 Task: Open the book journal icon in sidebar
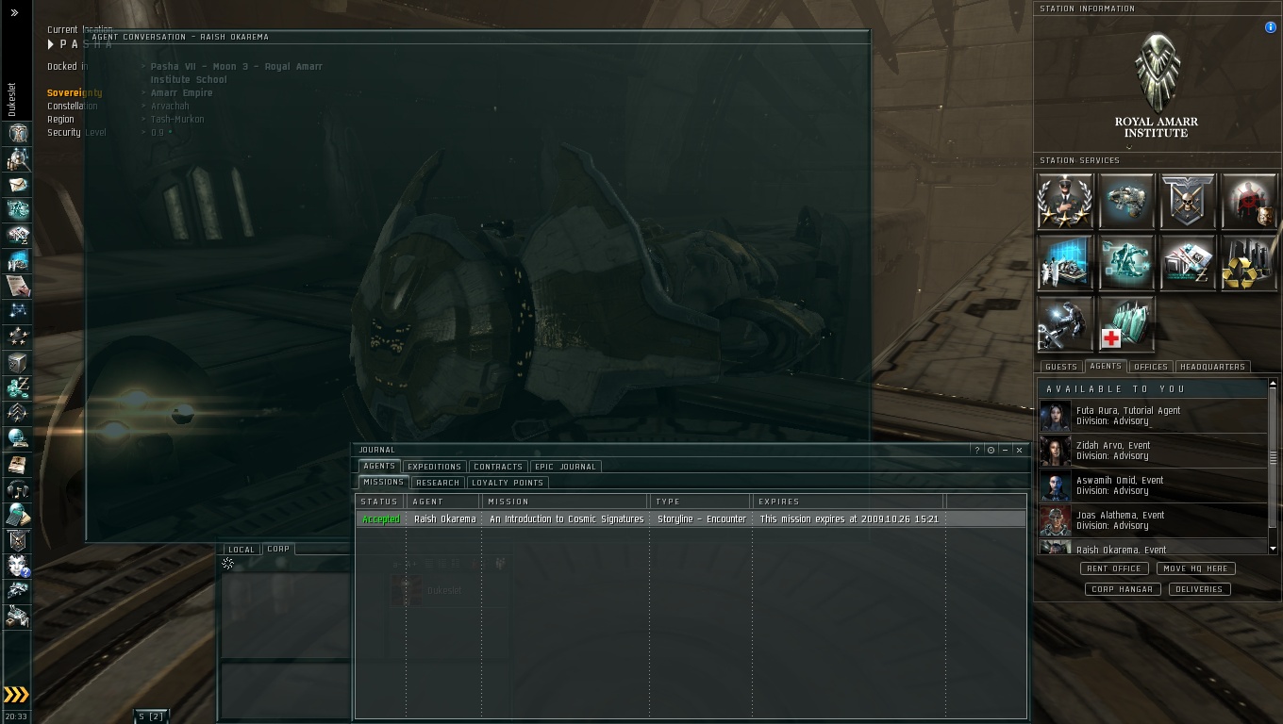point(18,464)
